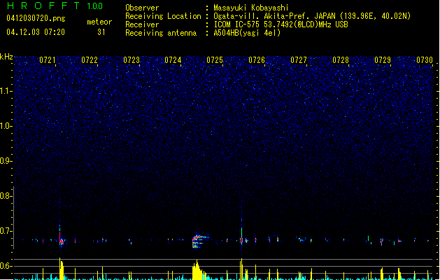Click the 0.7 kHz axis label

point(6,231)
